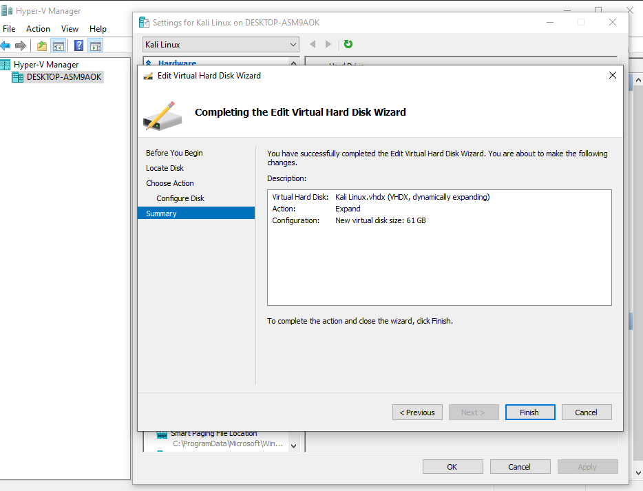Toggle the Show/Hide Action Pane icon

tap(96, 45)
